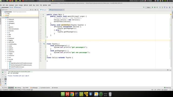
Task: Open the File menu
Action: 1,5
